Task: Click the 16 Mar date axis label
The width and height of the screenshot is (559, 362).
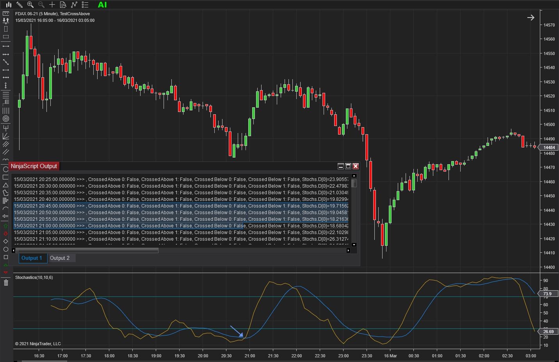Action: [390, 356]
